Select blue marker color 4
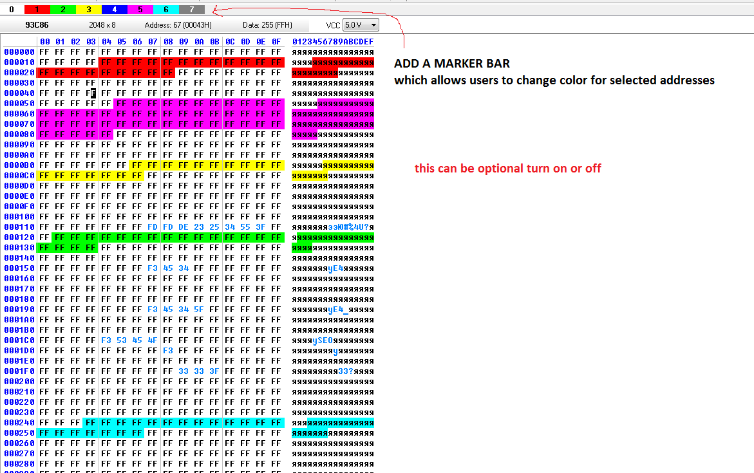Viewport: 754px width, 473px height. (x=114, y=8)
